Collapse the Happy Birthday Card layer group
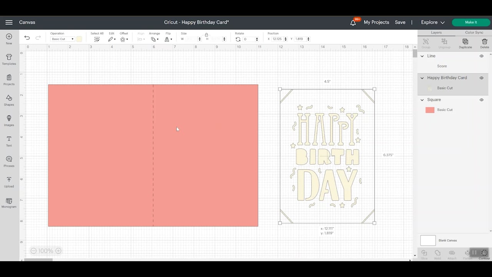The width and height of the screenshot is (492, 277). point(422,78)
